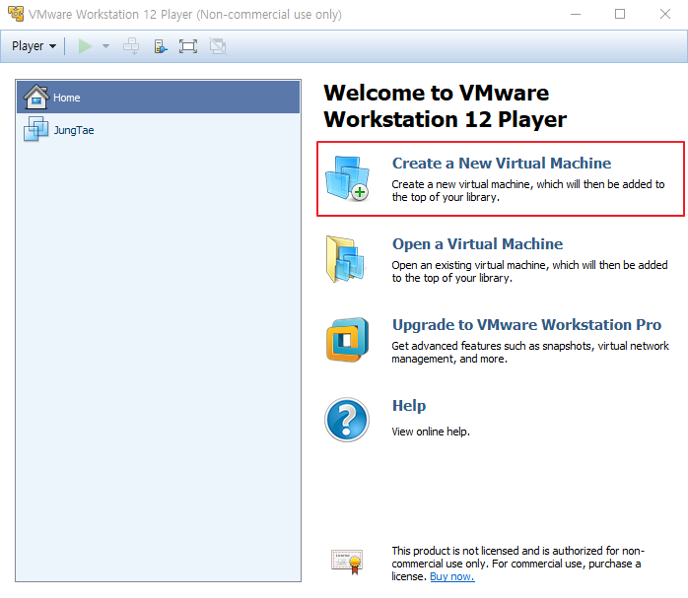Click the Send Ctrl+Alt+Del toolbar icon
Viewport: 688px width, 598px height.
point(131,46)
